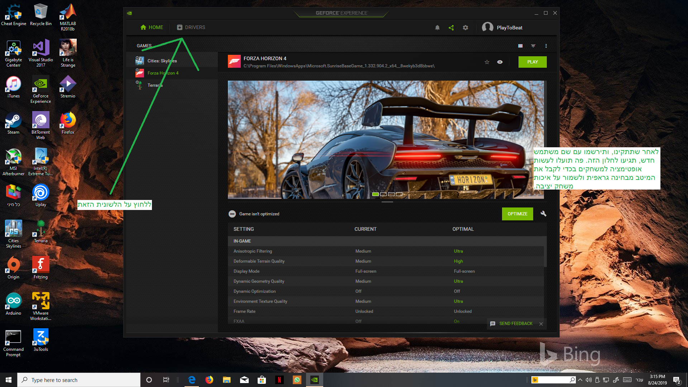Toggle the eye visibility icon for Forza
Screen dimensions: 688x387
pyautogui.click(x=500, y=62)
